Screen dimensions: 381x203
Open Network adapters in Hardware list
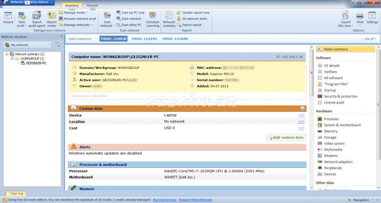(338, 162)
